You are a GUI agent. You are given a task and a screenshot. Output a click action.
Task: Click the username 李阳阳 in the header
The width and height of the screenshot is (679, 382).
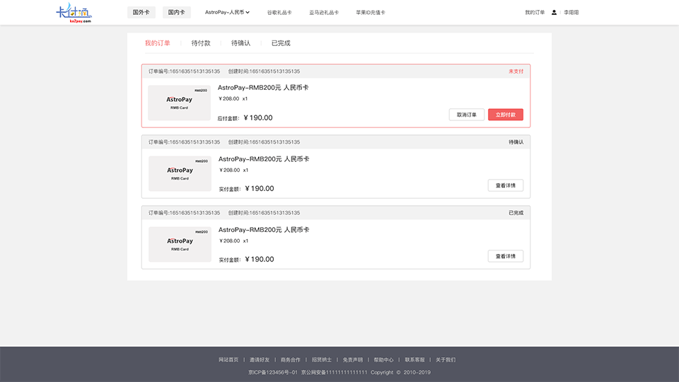571,13
